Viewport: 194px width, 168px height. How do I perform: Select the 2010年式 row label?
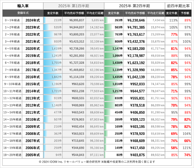pos(33,120)
